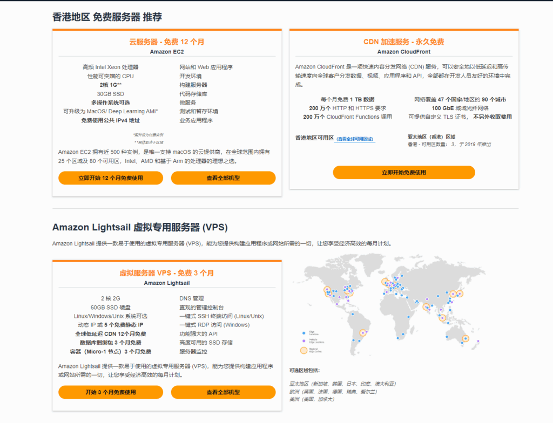Screen dimensions: 553x423
Task: Click the 香港地区 免费服务器 推荐 title
Action: coord(107,17)
